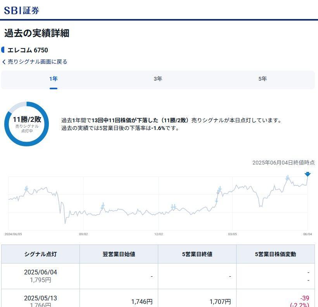Click the 過去の実績詳細 page title
Viewport: 318px width, 307px height.
[x=37, y=33]
